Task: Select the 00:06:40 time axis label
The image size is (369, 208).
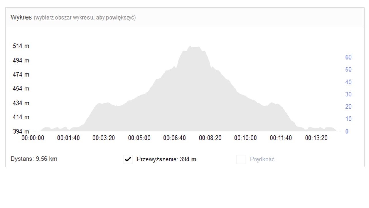Action: (174, 138)
